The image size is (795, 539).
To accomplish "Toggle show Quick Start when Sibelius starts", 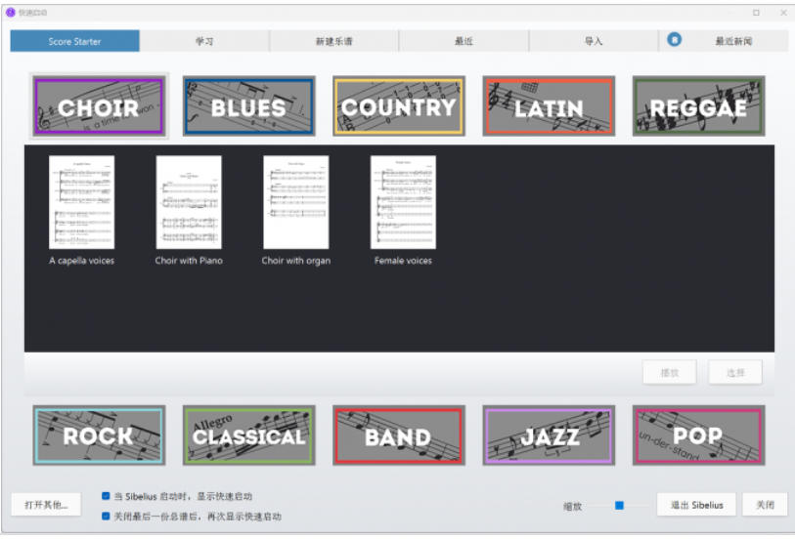I will click(106, 496).
